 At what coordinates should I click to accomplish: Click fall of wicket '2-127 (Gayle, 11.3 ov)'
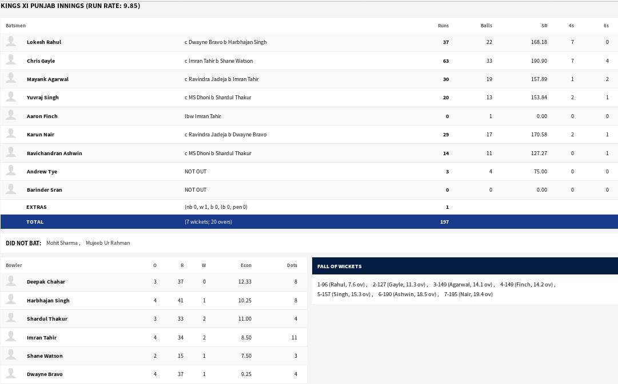point(399,285)
